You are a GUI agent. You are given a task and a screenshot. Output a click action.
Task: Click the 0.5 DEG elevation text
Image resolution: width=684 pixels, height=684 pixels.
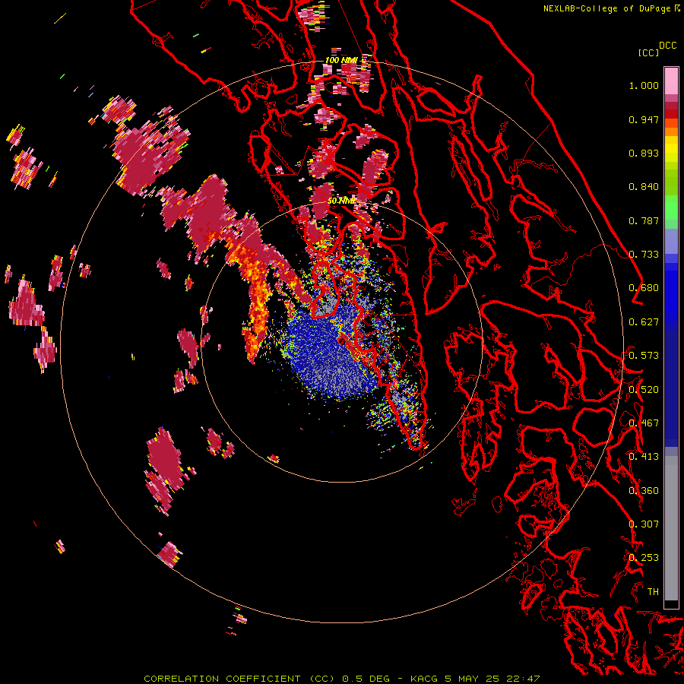pyautogui.click(x=366, y=679)
